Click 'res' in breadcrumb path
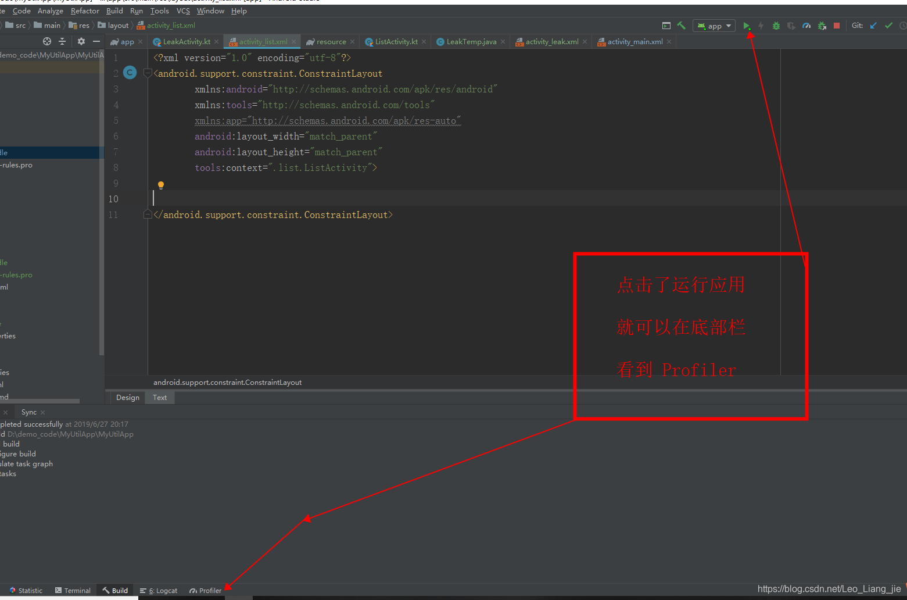The image size is (907, 600). click(79, 26)
